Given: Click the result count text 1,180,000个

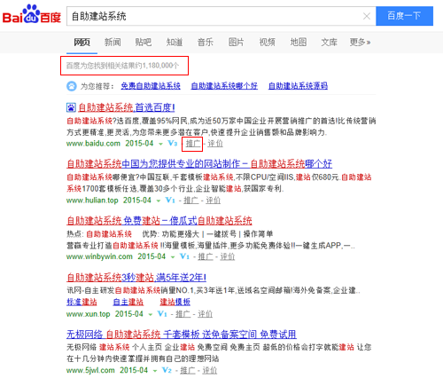Looking at the screenshot, I should [x=160, y=66].
